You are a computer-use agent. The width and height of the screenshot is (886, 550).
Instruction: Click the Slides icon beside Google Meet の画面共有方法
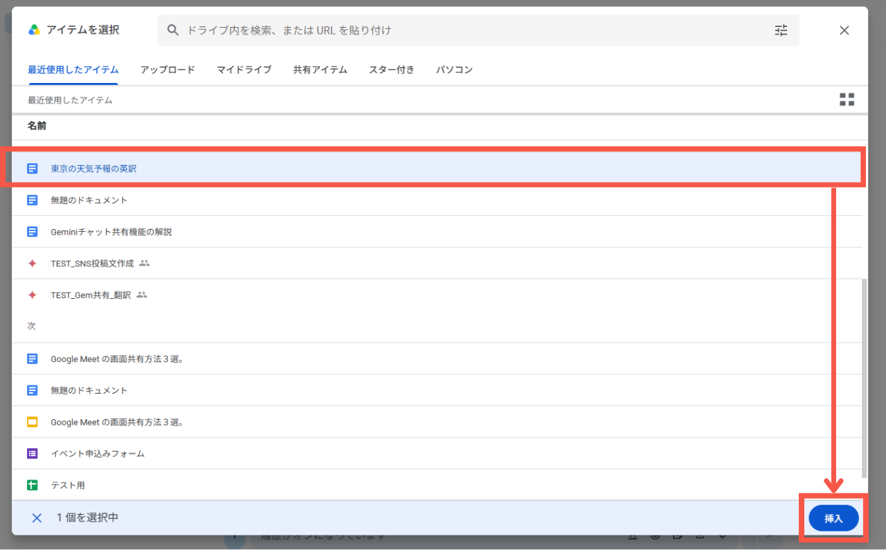tap(32, 422)
